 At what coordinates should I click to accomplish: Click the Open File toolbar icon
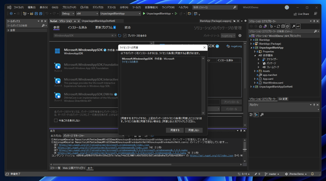coord(32,13)
